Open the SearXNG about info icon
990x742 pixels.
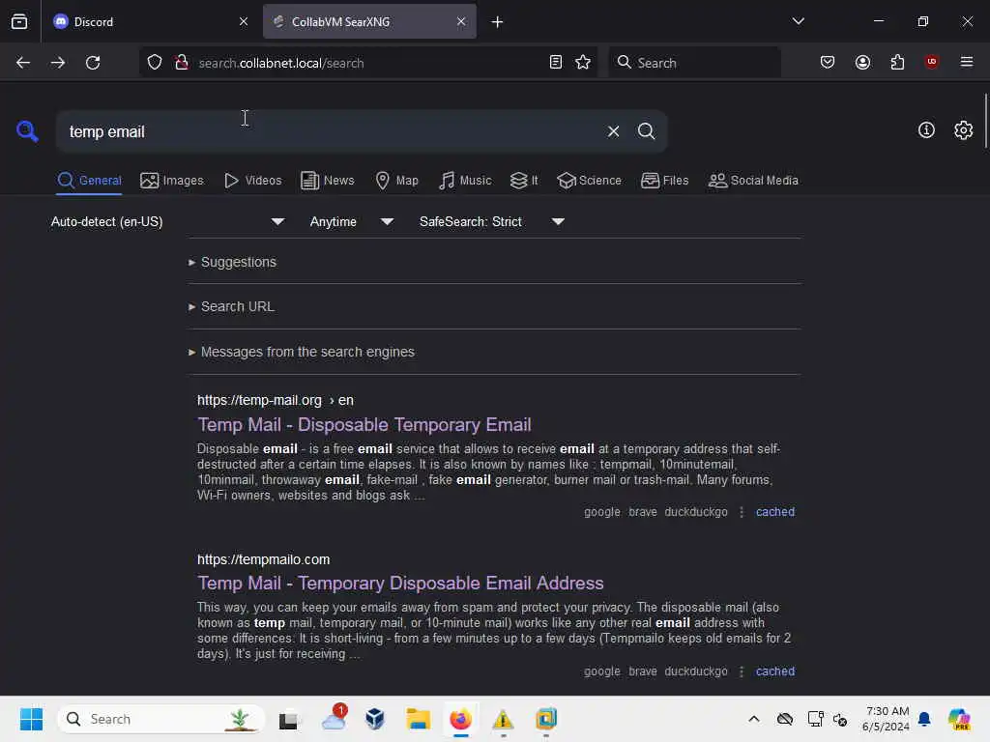(926, 130)
